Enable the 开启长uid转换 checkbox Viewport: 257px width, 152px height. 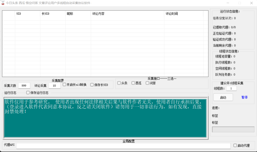pos(65,85)
